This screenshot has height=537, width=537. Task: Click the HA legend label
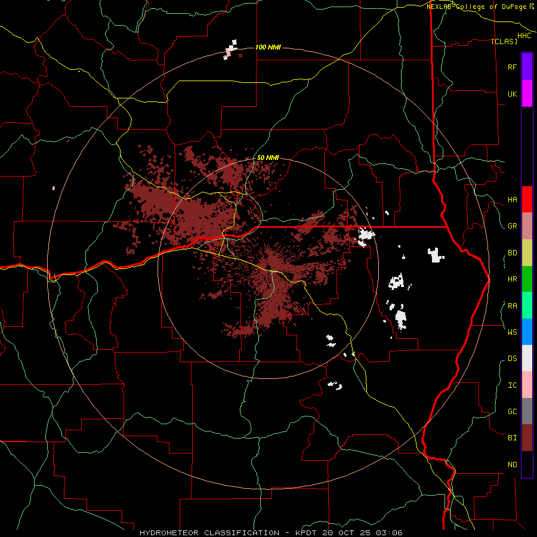[512, 200]
